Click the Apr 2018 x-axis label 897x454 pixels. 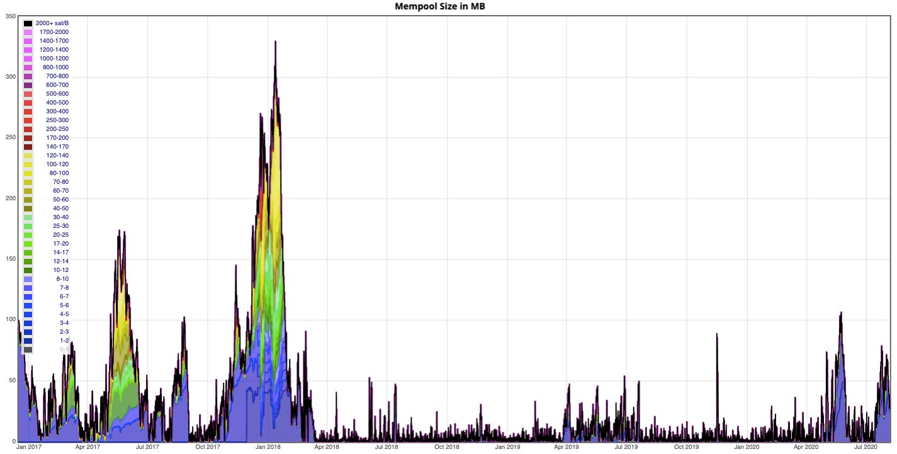(x=327, y=447)
